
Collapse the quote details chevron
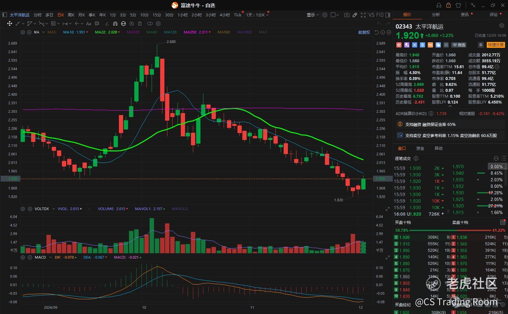click(450, 106)
